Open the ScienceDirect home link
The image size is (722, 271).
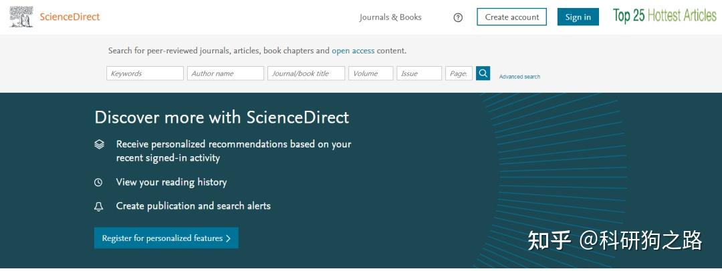70,17
